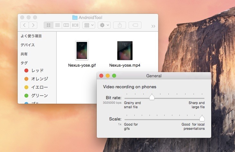Click the Bit rate slider handle
Screen dimensions: 235x152
(x=152, y=97)
